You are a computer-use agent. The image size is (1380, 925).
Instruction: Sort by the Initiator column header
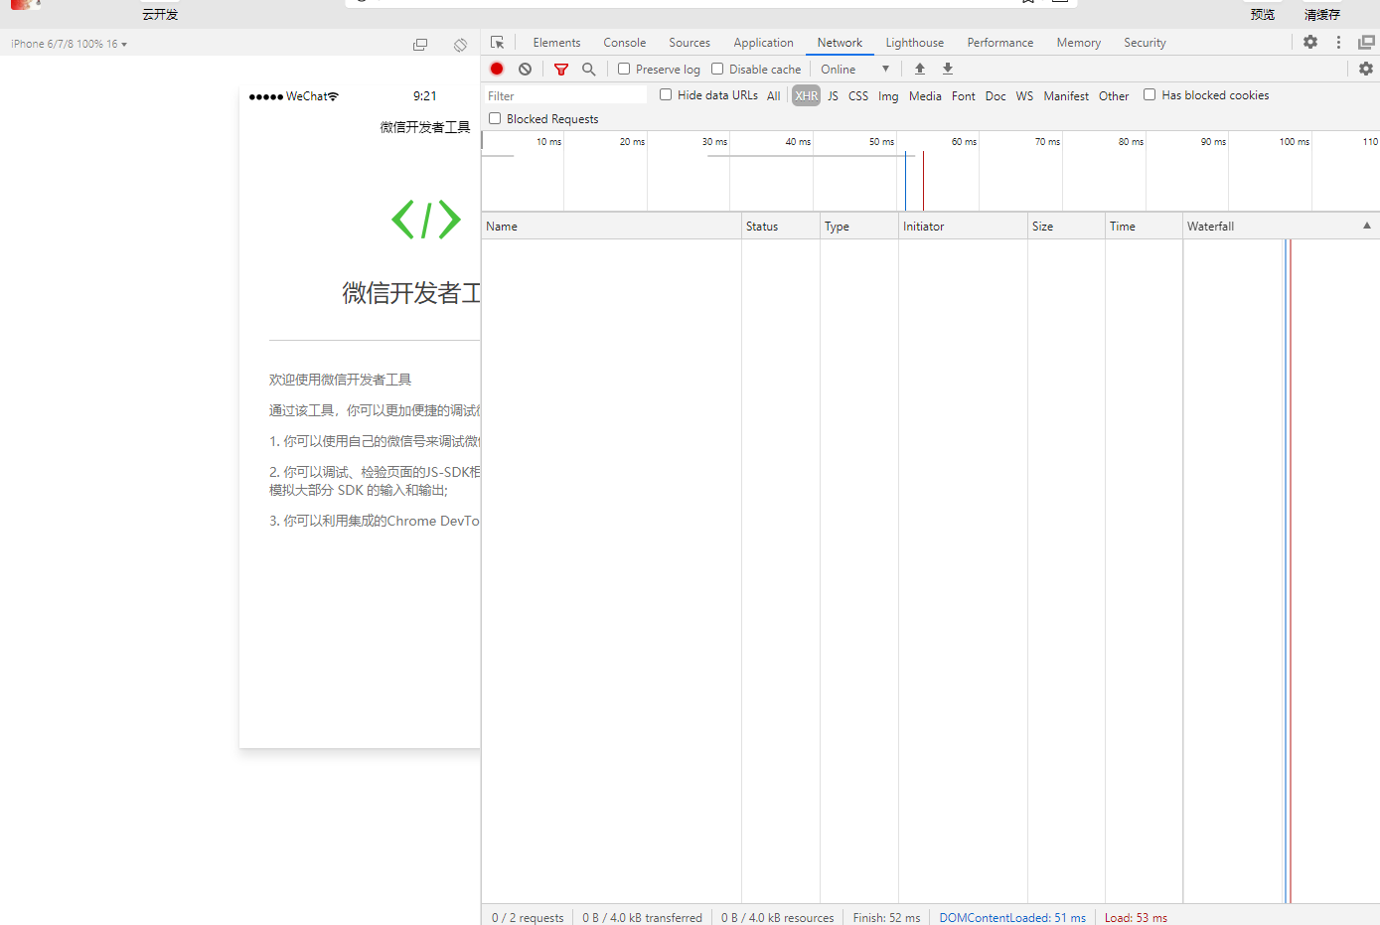[x=963, y=226]
